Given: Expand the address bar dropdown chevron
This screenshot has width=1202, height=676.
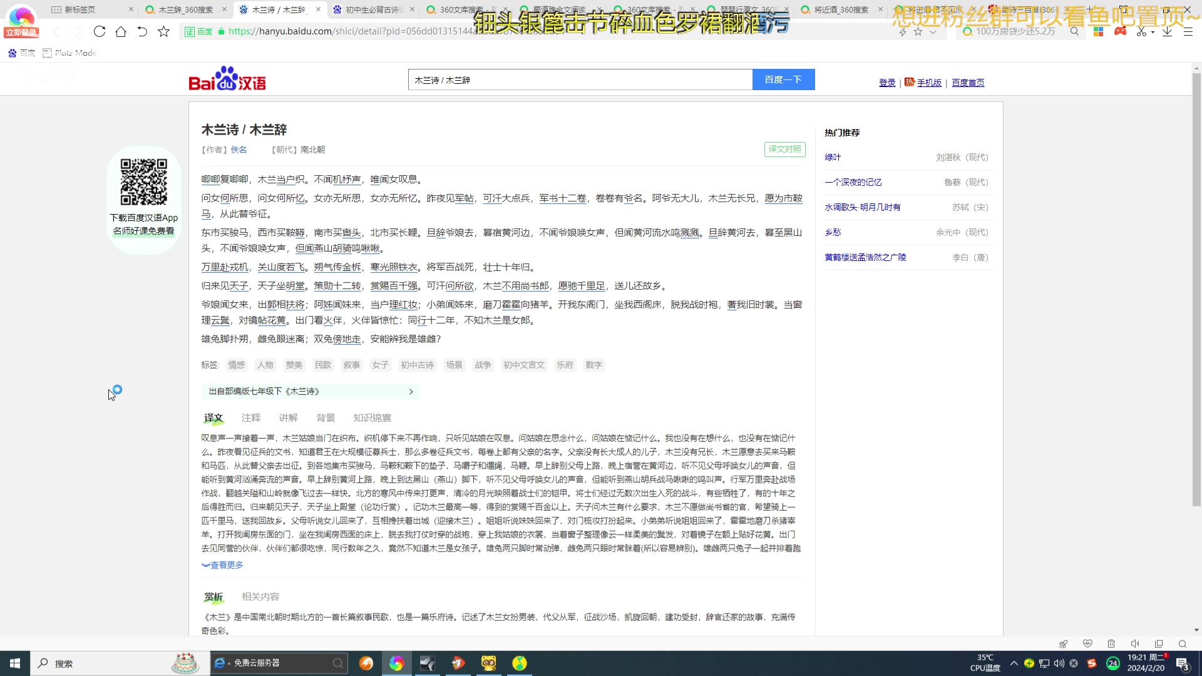Looking at the screenshot, I should click(932, 31).
